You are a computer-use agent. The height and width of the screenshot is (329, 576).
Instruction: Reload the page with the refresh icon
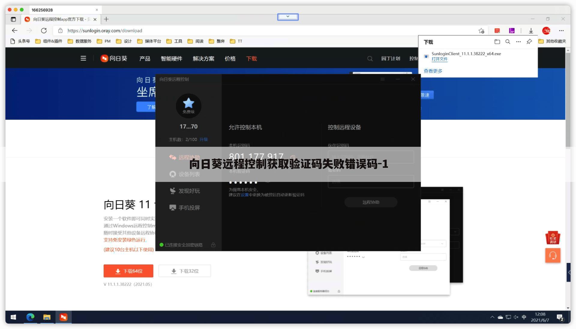point(44,30)
